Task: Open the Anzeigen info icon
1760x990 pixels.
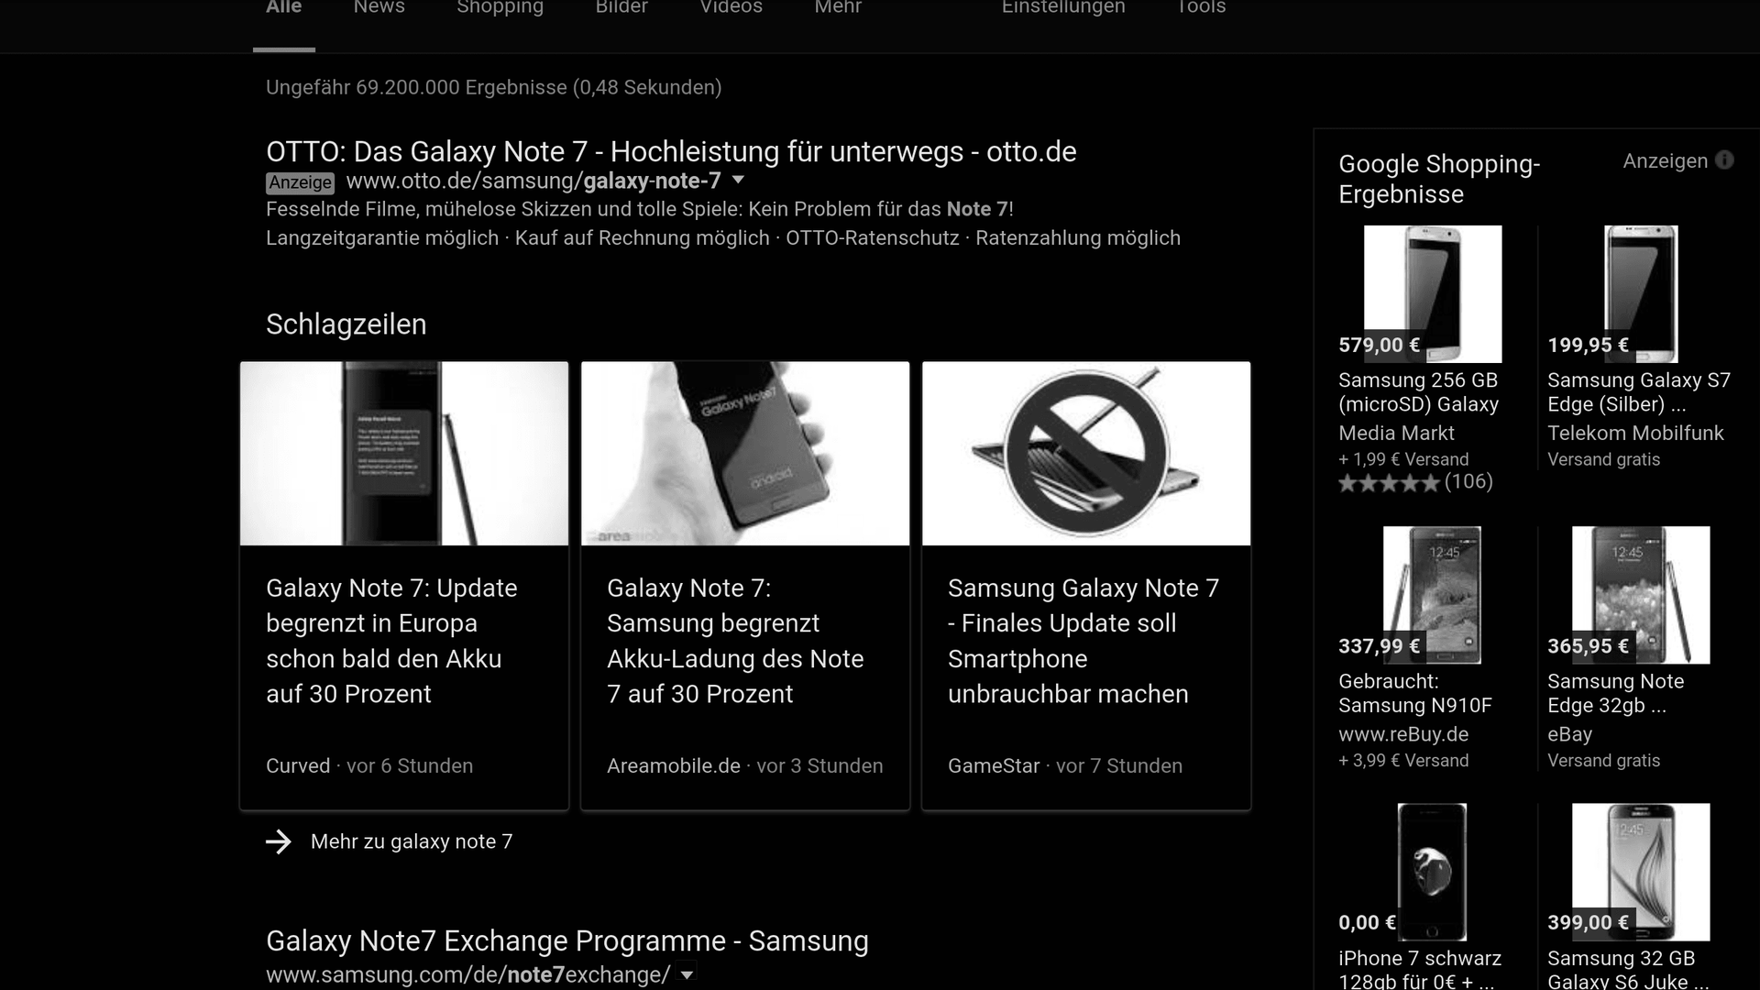Action: (x=1724, y=160)
